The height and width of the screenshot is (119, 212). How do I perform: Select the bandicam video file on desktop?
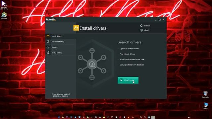[x=4, y=5]
